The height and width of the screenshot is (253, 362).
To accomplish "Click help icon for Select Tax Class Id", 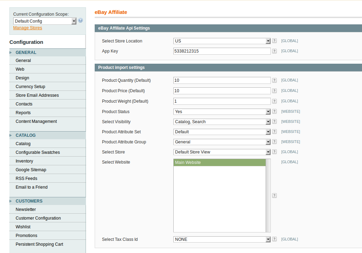I will 274,239.
